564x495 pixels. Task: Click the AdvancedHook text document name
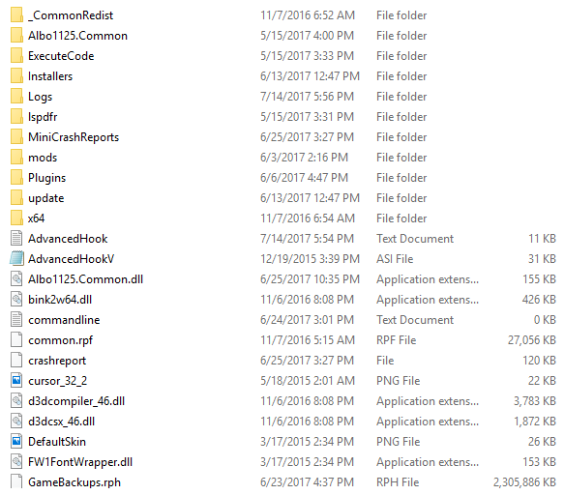68,239
